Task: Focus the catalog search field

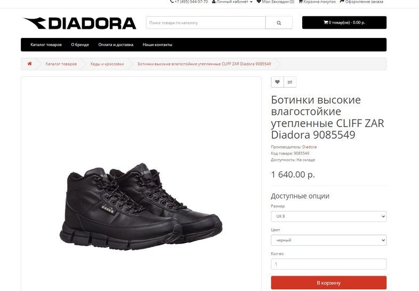Action: (x=206, y=23)
